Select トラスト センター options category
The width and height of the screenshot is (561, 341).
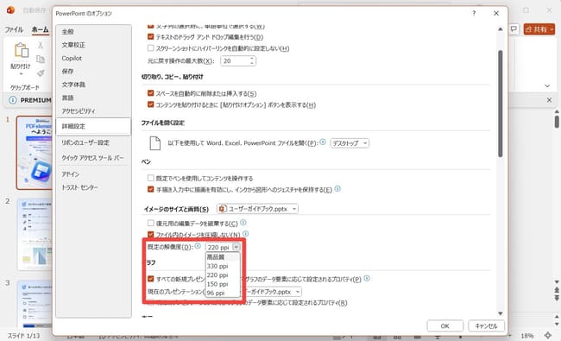[94, 187]
